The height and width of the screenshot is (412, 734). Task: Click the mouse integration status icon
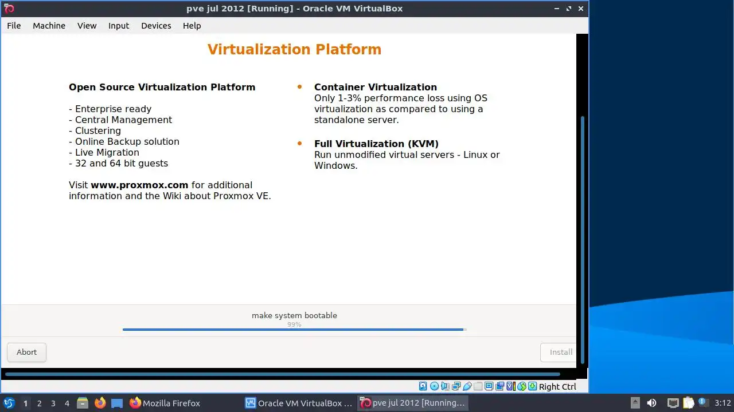coord(522,386)
